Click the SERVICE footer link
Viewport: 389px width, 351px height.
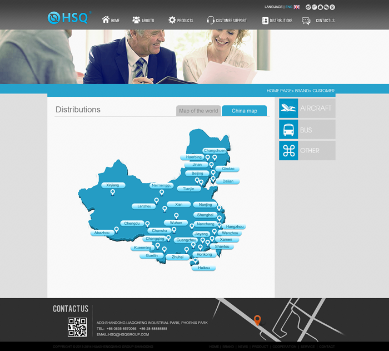pyautogui.click(x=308, y=347)
